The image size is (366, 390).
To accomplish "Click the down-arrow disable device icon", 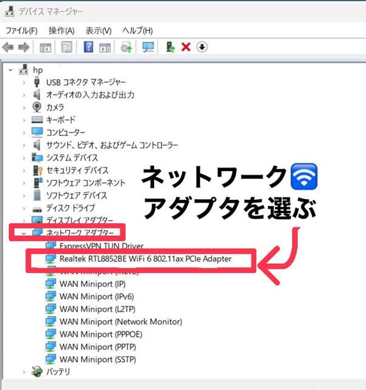I will [202, 48].
